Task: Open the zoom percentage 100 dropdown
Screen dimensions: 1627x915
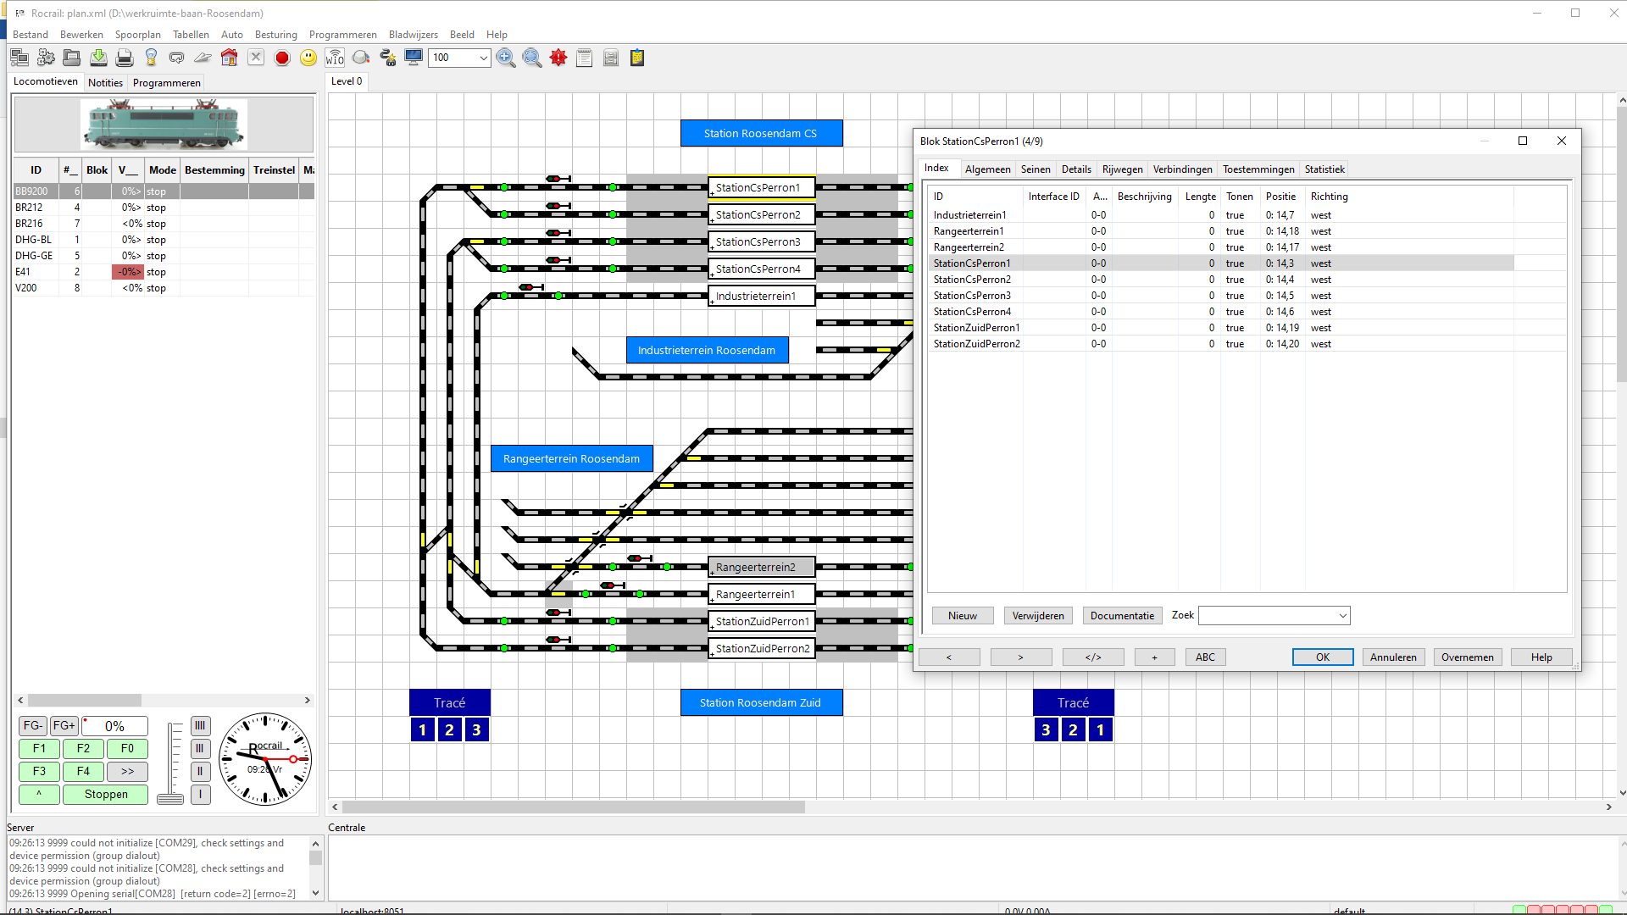Action: click(x=483, y=58)
